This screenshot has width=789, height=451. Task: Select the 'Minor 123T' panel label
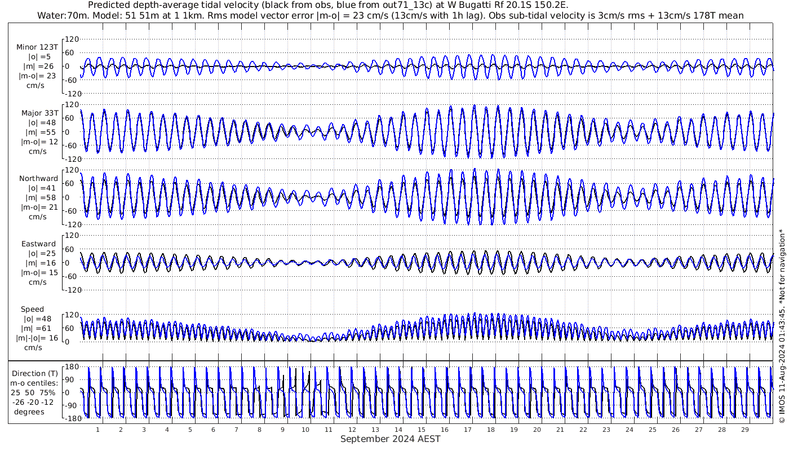coord(37,47)
